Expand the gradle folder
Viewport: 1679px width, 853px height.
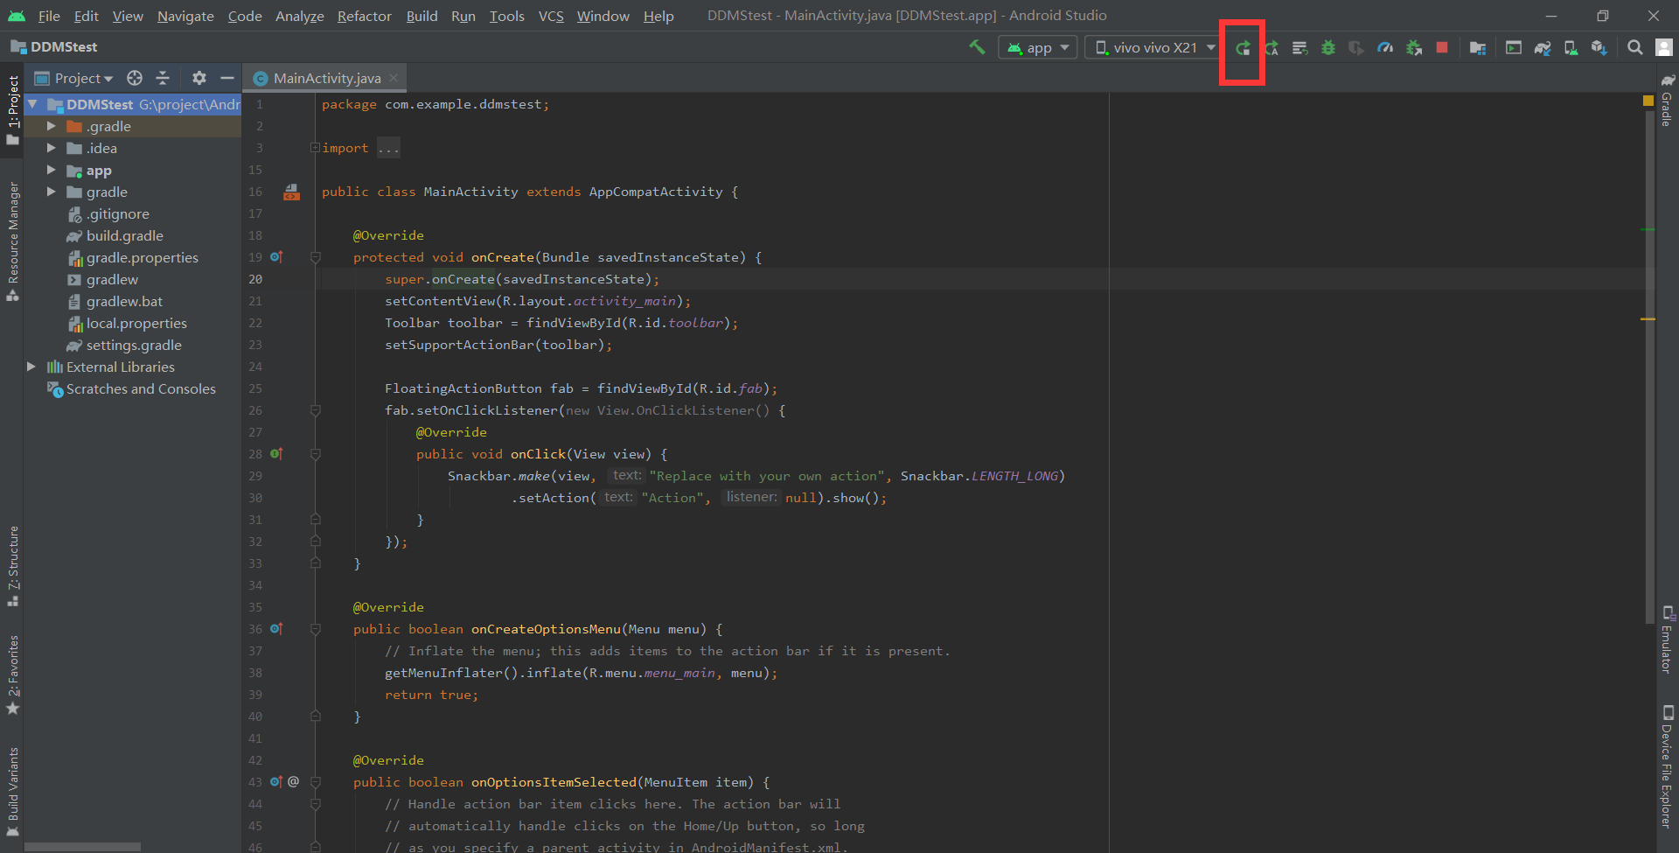(51, 192)
